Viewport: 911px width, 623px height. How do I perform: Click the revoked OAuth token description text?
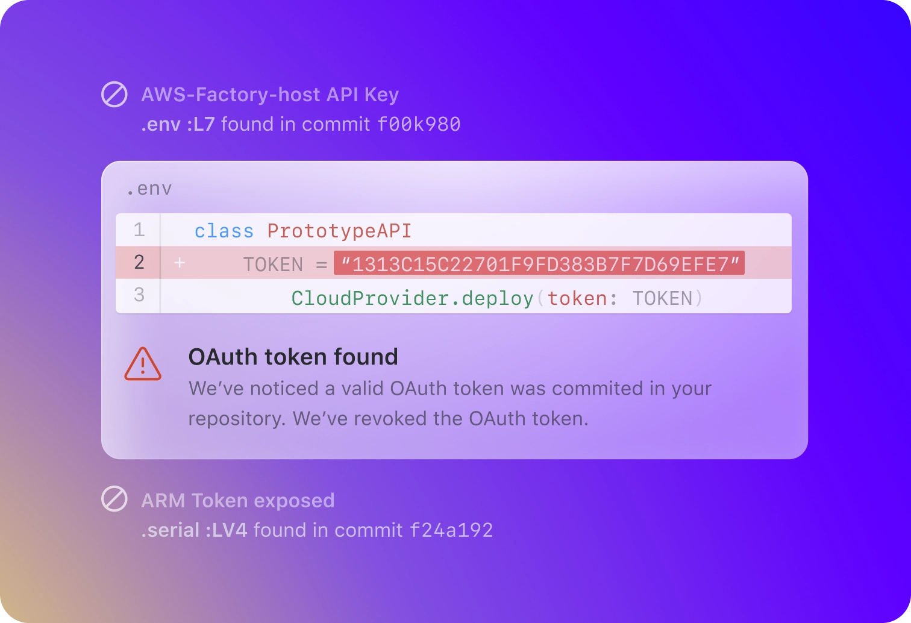point(449,403)
